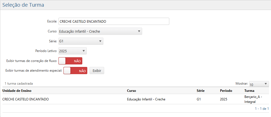Screen dimensions: 271x117
Task: Toggle exibir turmas de correção de fluxo
Action: pyautogui.click(x=70, y=61)
